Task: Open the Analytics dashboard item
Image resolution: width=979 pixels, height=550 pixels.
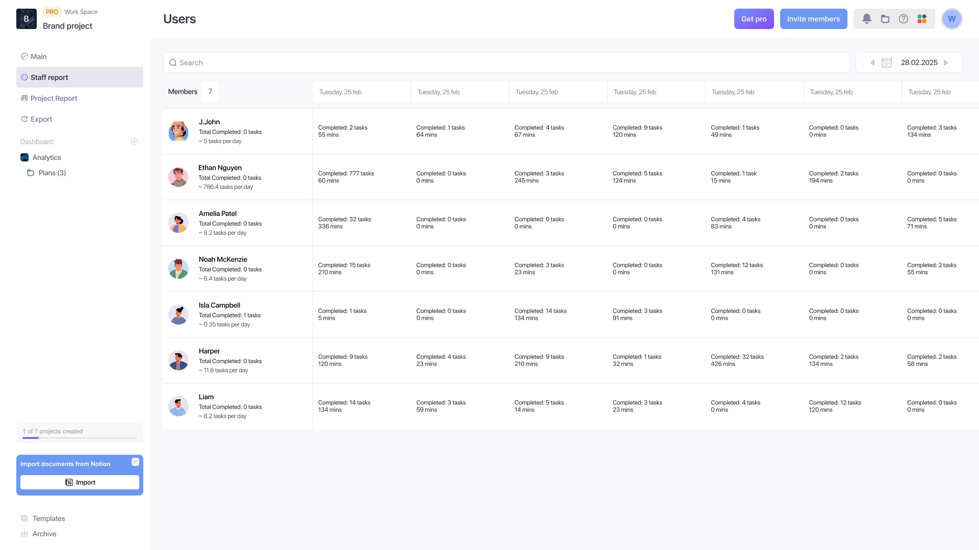Action: [46, 157]
